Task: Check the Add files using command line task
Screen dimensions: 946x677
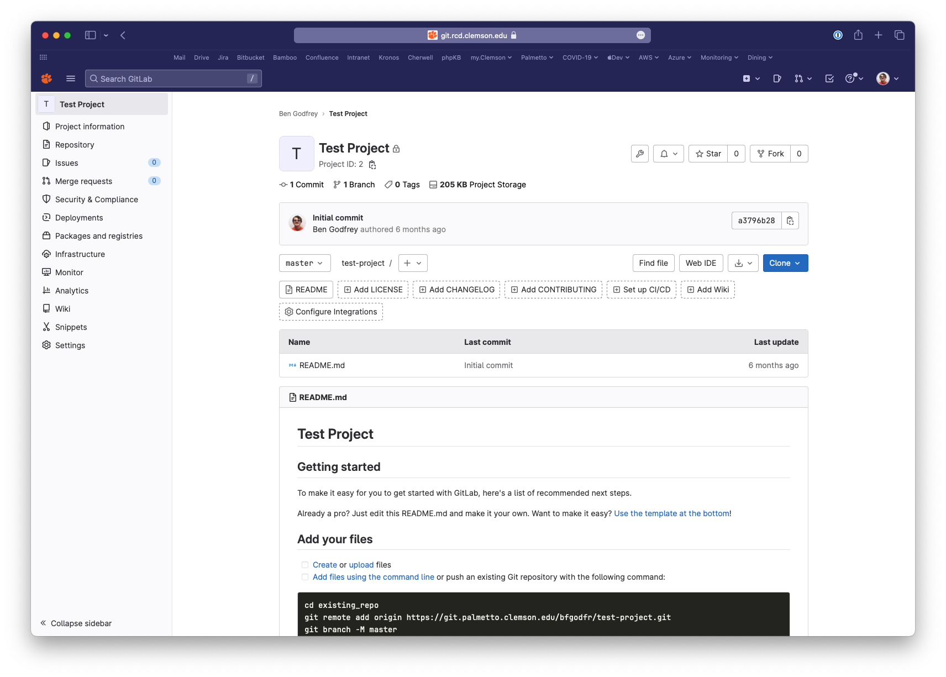Action: [x=305, y=576]
